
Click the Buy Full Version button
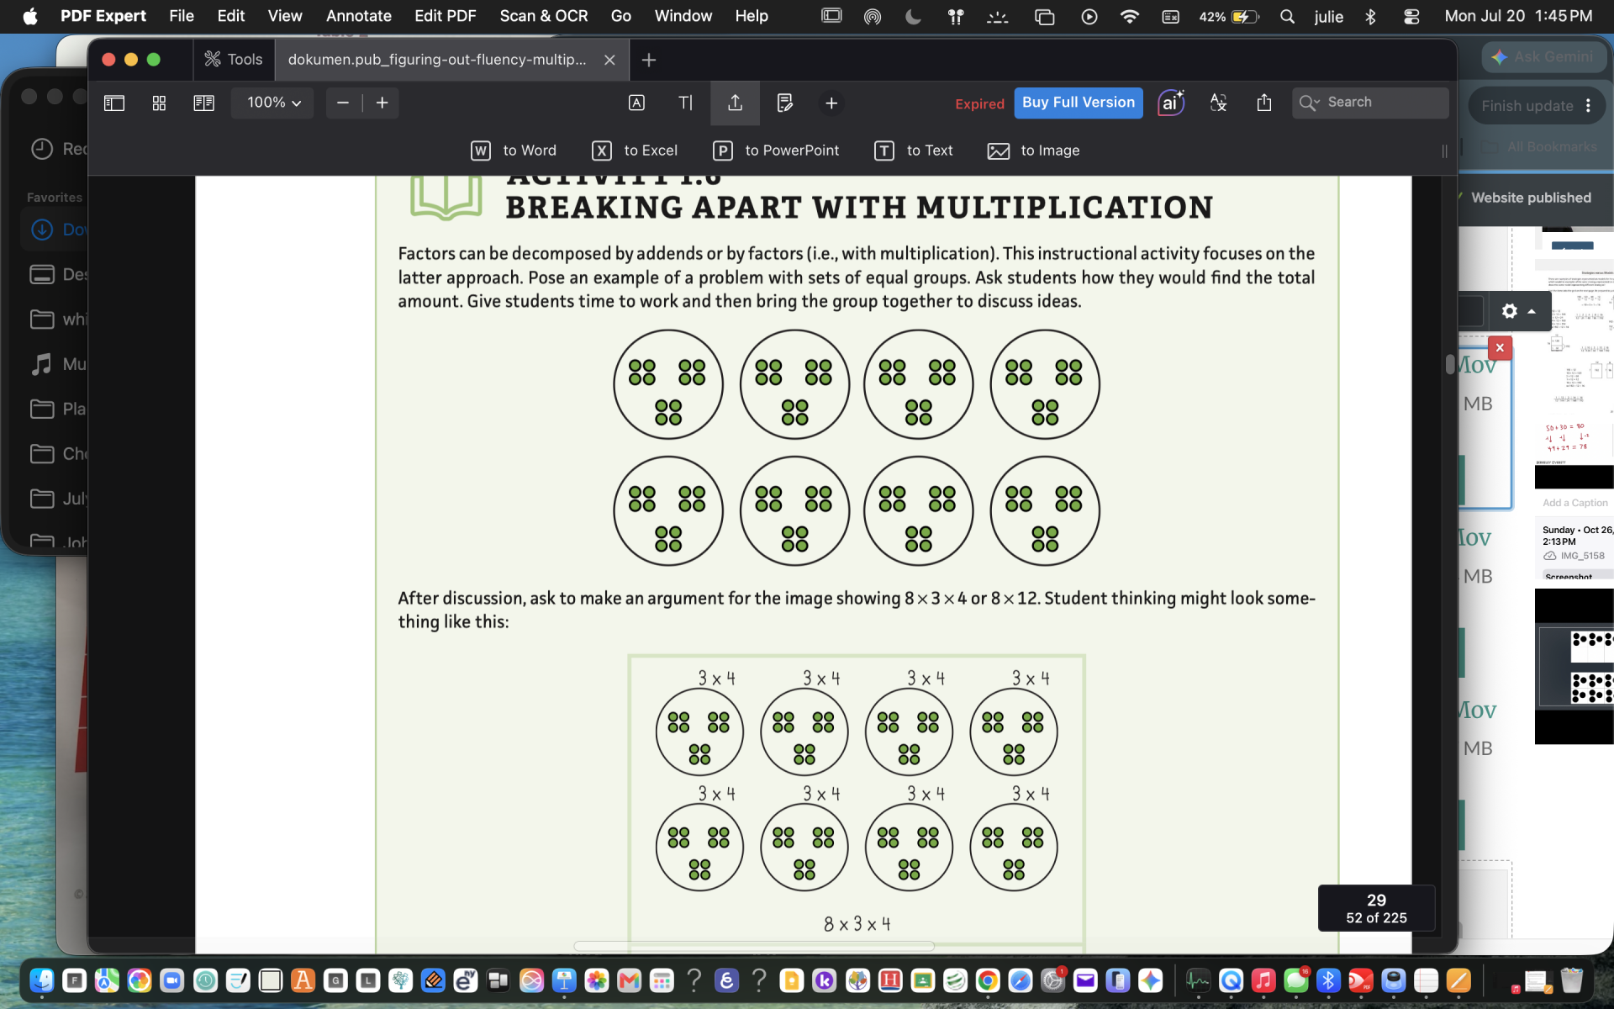pyautogui.click(x=1079, y=103)
